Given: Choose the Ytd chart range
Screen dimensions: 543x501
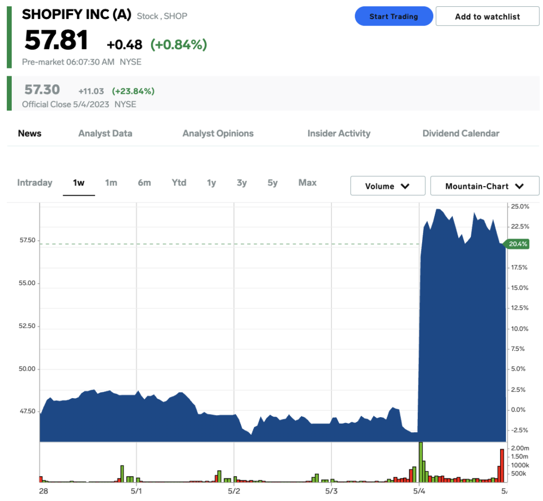Looking at the screenshot, I should (x=179, y=182).
